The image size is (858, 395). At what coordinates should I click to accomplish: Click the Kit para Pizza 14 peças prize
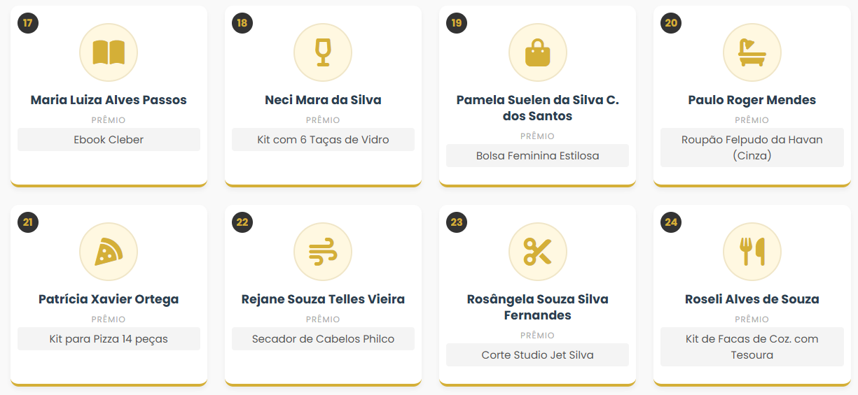[x=109, y=339]
